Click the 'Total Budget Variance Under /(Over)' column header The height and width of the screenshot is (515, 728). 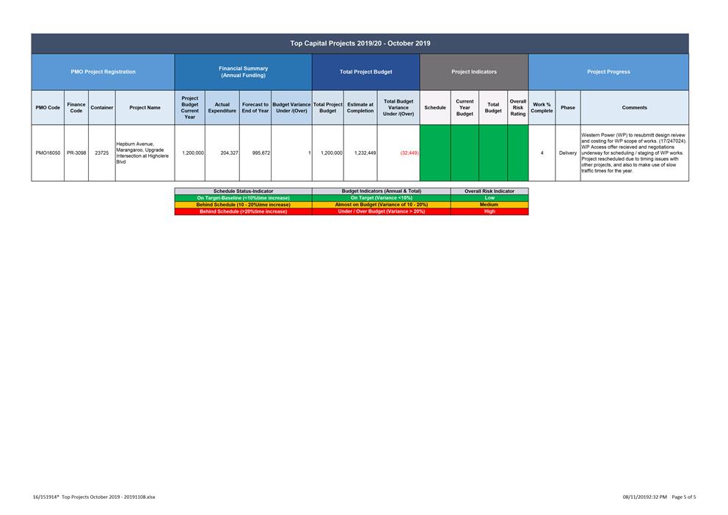[x=398, y=108]
